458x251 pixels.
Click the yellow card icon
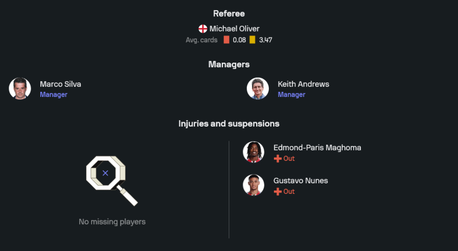(252, 40)
